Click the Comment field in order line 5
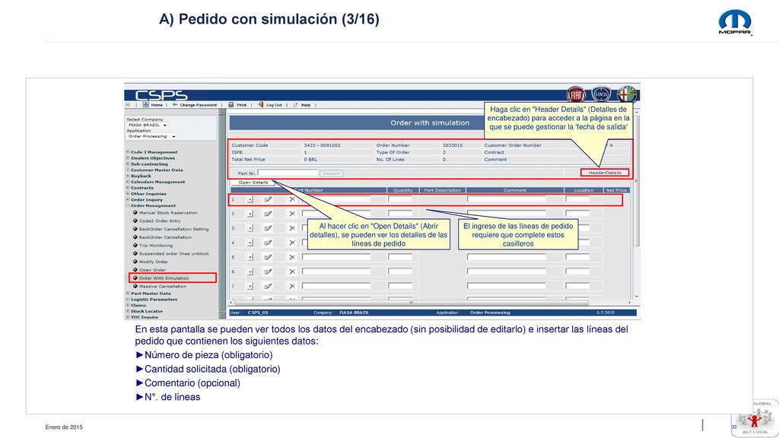Image resolution: width=779 pixels, height=438 pixels. 506,257
